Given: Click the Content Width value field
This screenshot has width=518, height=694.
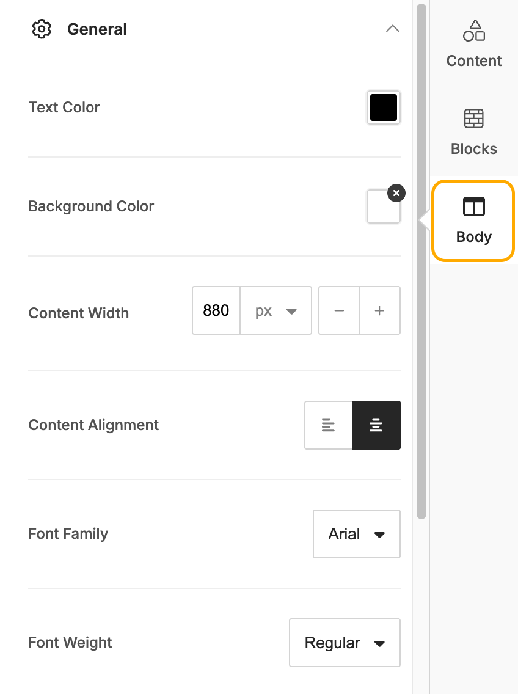Looking at the screenshot, I should (216, 310).
